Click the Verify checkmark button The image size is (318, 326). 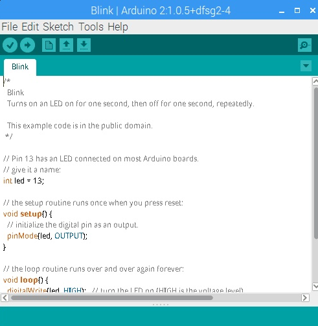[x=10, y=45]
